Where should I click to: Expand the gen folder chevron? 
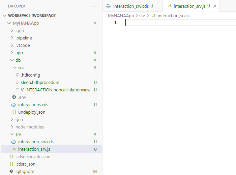[x=12, y=119]
